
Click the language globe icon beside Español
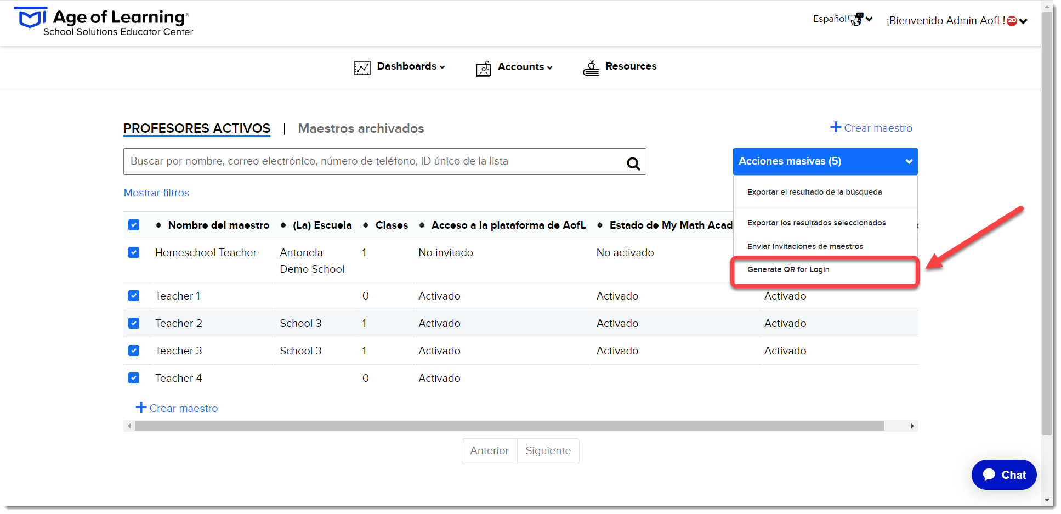(856, 20)
